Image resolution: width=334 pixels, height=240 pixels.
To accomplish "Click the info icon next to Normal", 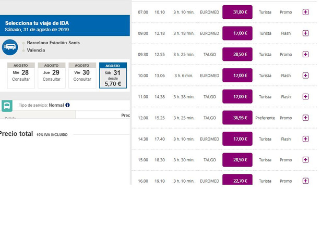I will pos(67,105).
